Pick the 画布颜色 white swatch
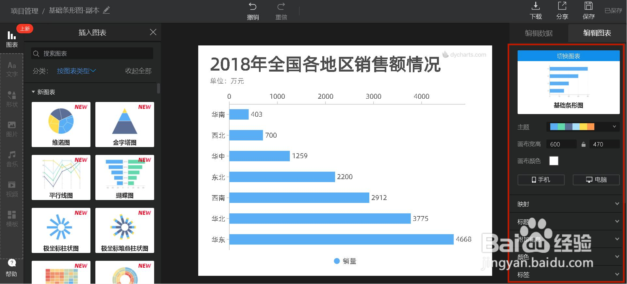627x284 pixels. click(554, 161)
